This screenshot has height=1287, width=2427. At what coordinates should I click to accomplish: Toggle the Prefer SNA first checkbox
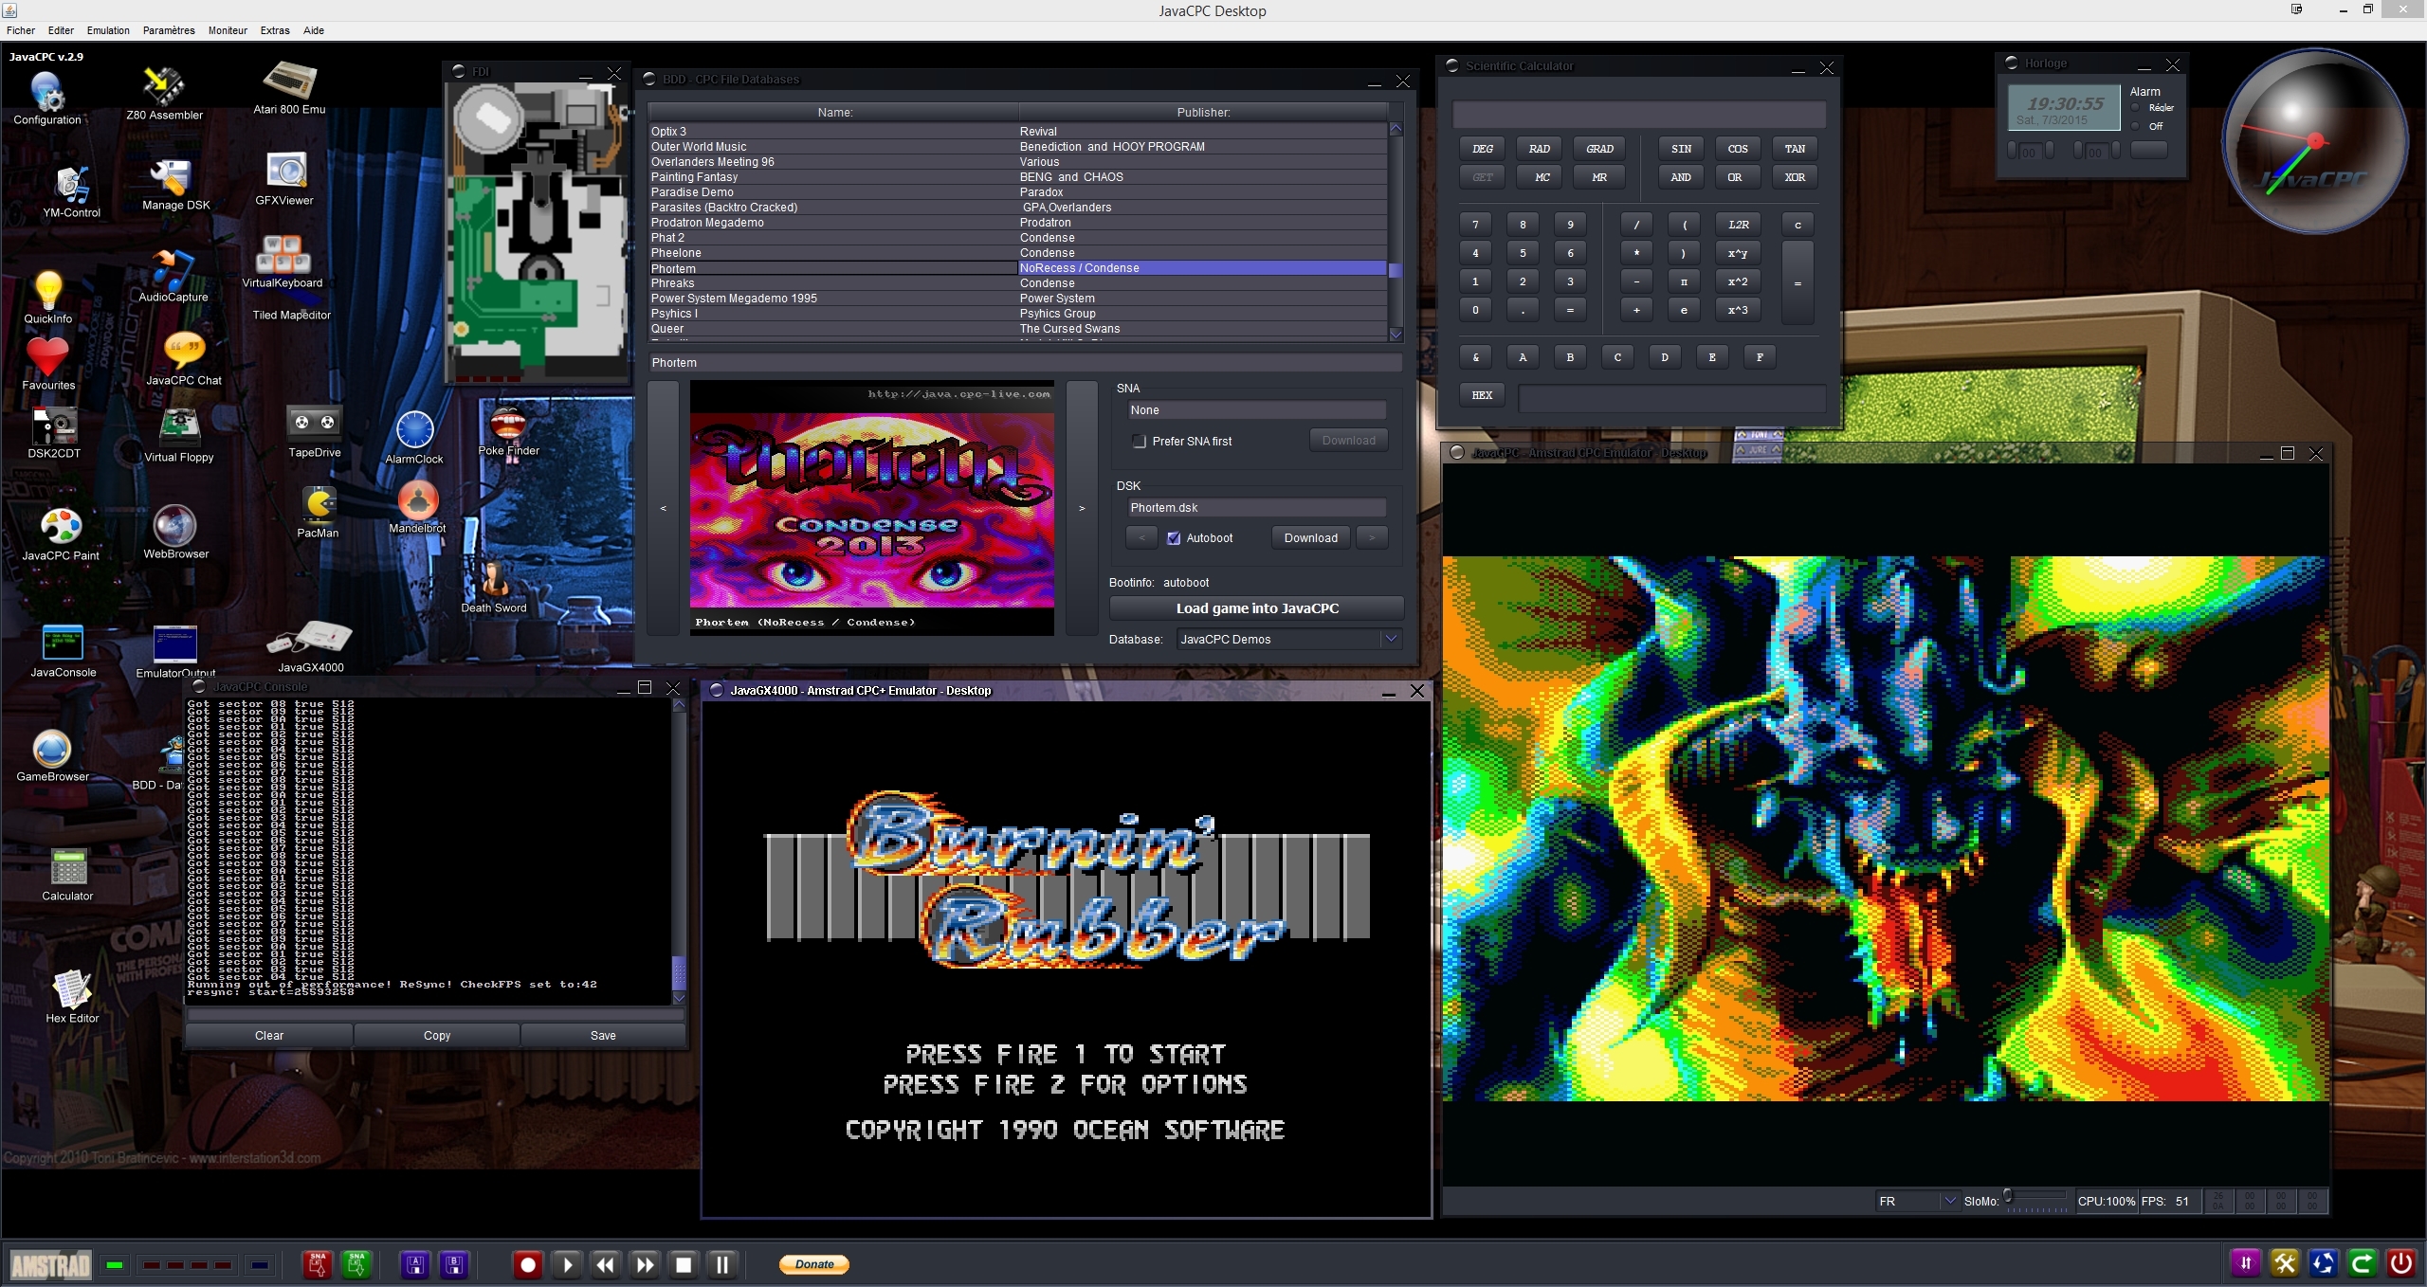[x=1139, y=442]
